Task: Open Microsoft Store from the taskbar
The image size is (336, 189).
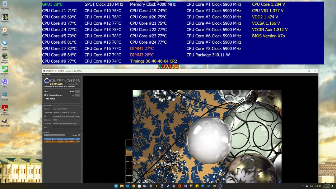Action: (139, 186)
